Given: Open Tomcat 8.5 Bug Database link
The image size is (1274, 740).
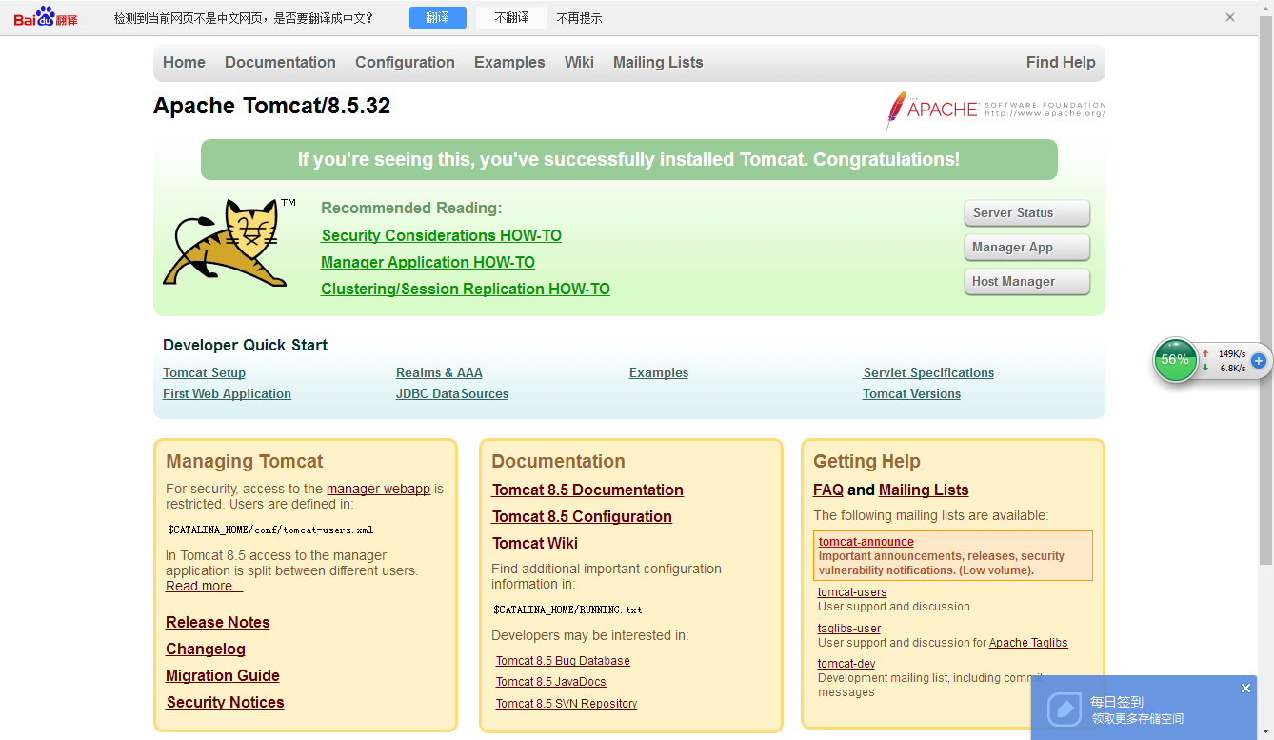Looking at the screenshot, I should point(563,661).
